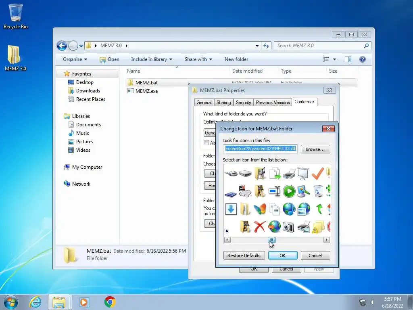
Task: Open Documents under Libraries
Action: click(88, 124)
